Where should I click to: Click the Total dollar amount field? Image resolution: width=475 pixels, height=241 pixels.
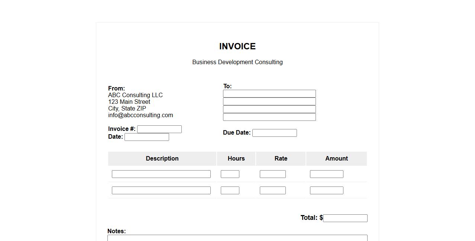pyautogui.click(x=345, y=218)
